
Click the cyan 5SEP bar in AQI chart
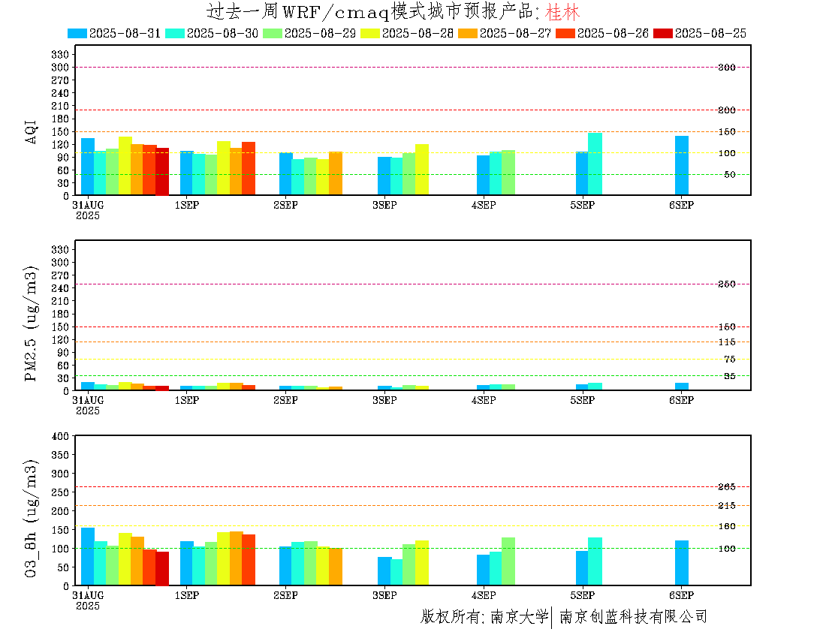[x=595, y=164]
